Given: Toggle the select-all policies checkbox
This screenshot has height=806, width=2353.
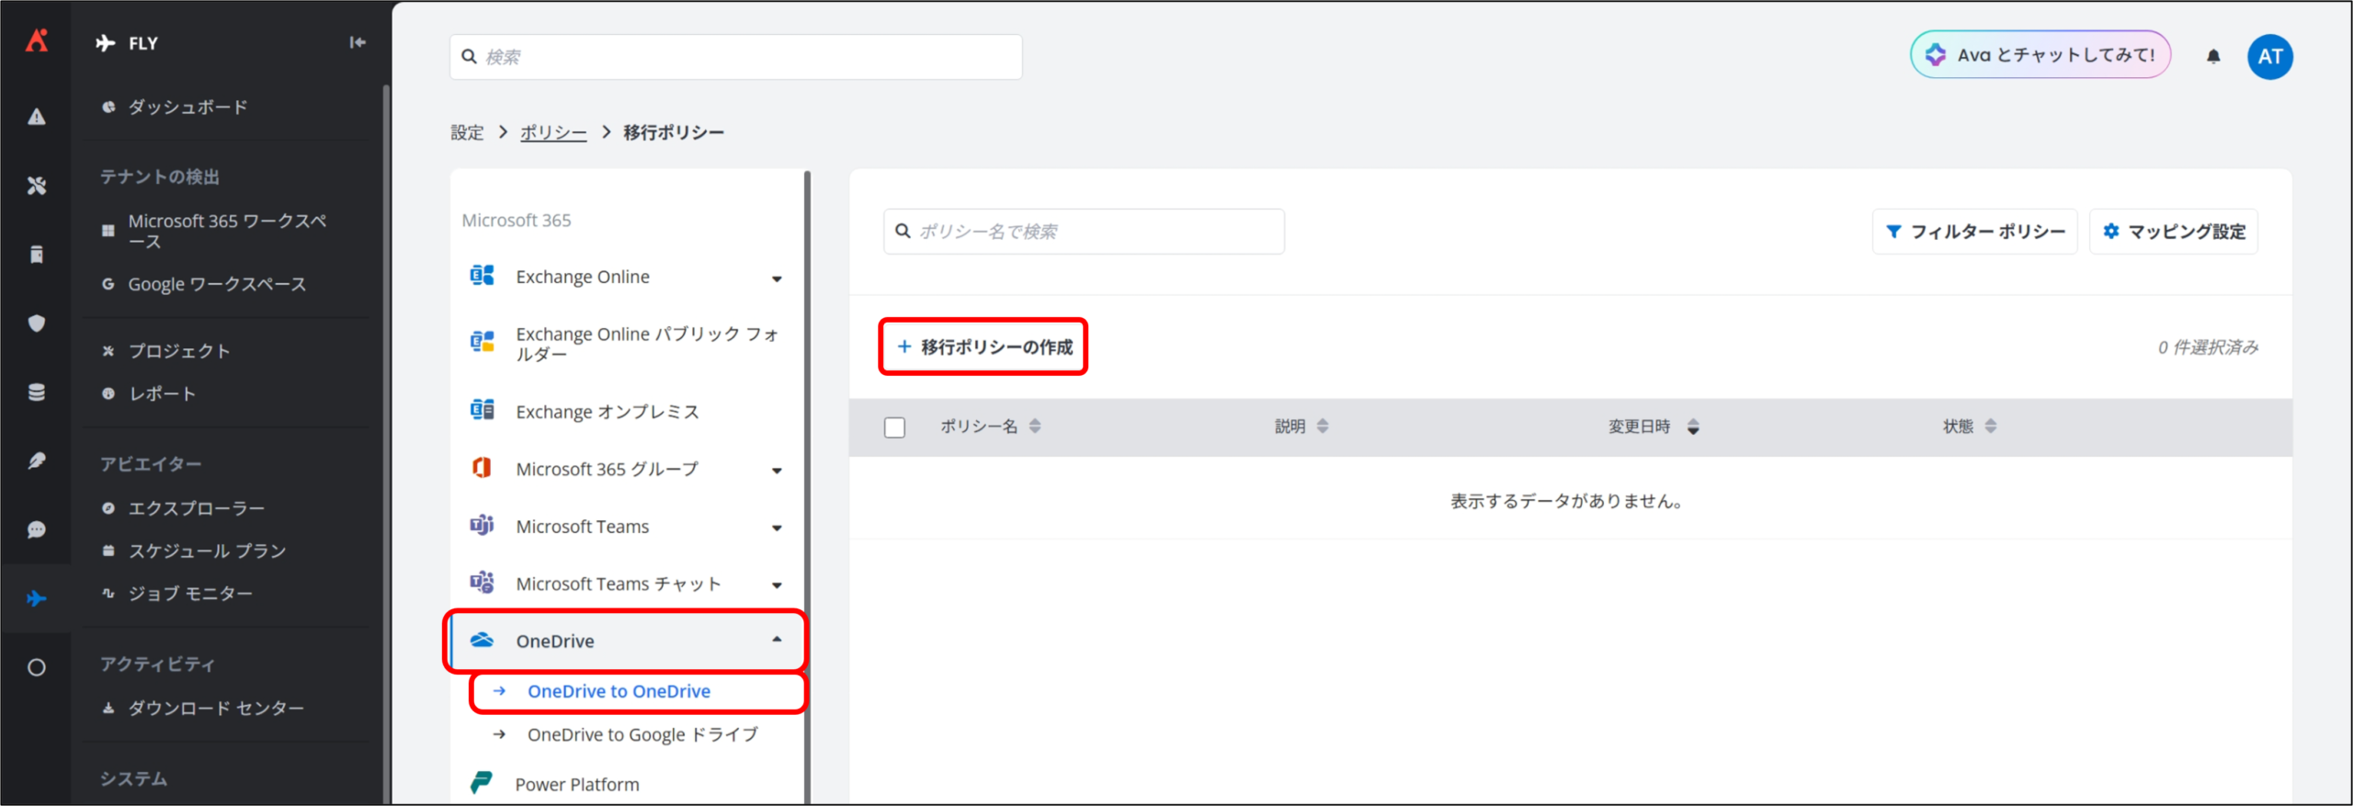Looking at the screenshot, I should pos(894,427).
